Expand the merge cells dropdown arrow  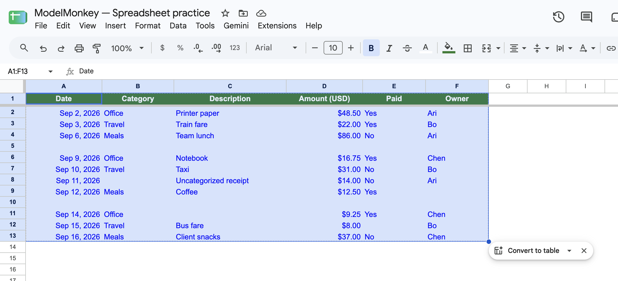coord(498,48)
